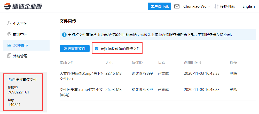Click the Key value 149821
This screenshot has width=259, height=114.
tap(14, 105)
